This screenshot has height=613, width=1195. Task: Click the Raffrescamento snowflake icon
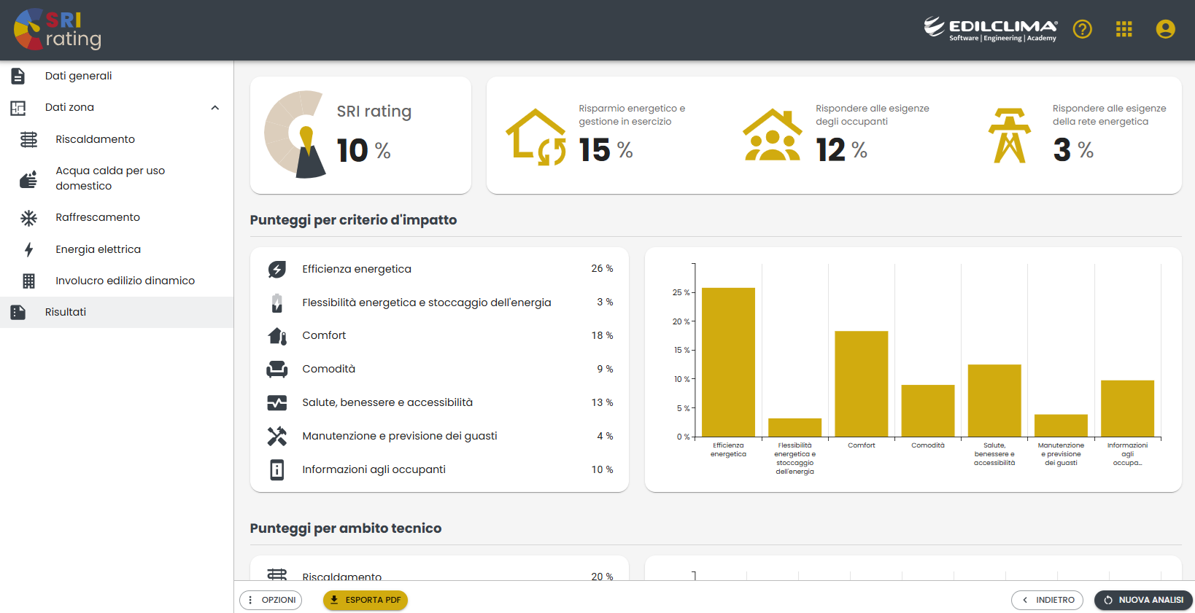(x=28, y=217)
